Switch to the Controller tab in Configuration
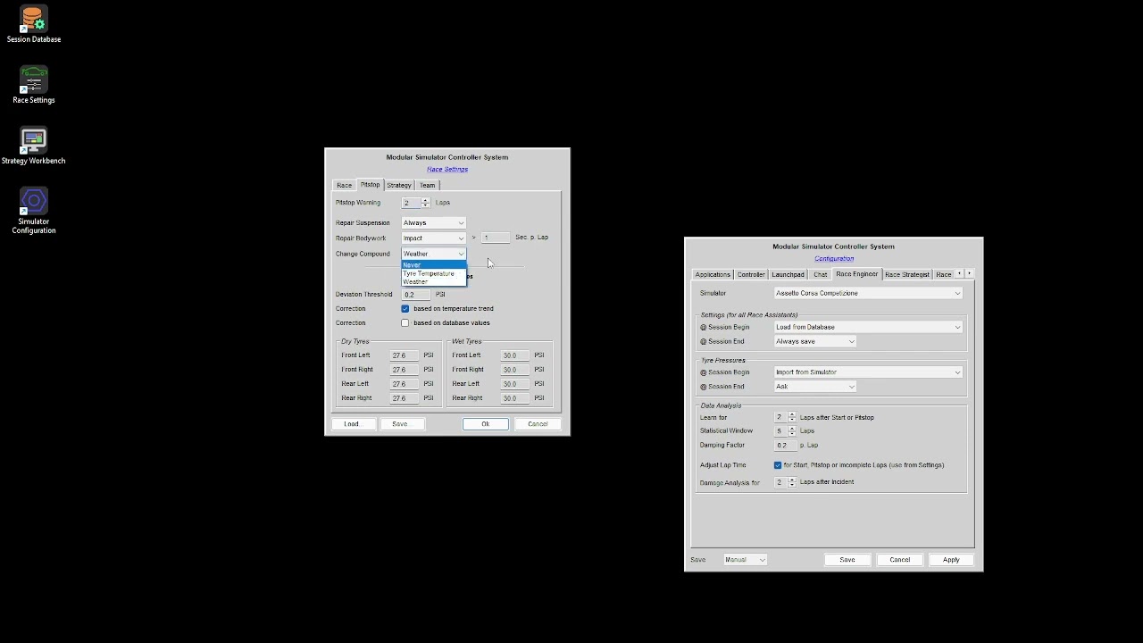1143x643 pixels. point(751,274)
